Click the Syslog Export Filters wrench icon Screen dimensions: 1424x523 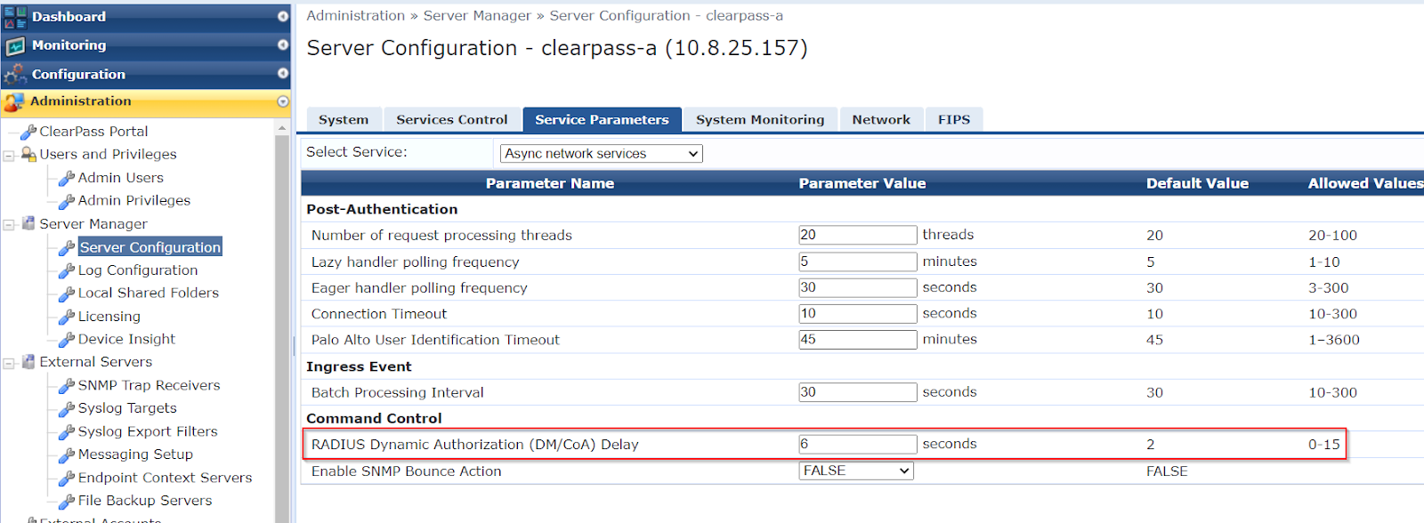67,432
